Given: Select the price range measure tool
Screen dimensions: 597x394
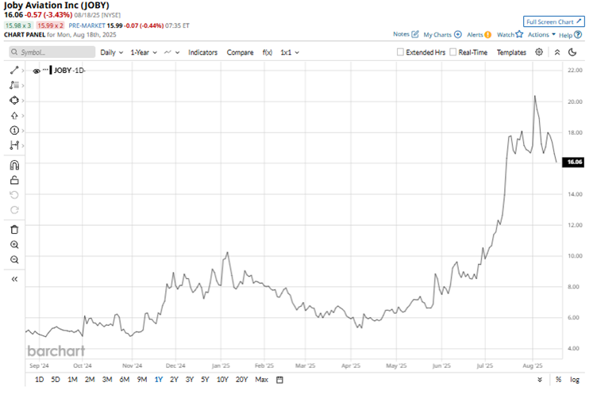Looking at the screenshot, I should click(x=14, y=145).
